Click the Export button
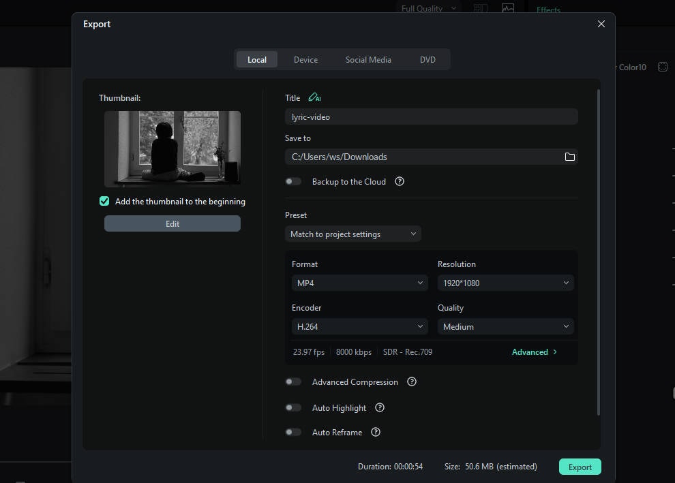 580,467
